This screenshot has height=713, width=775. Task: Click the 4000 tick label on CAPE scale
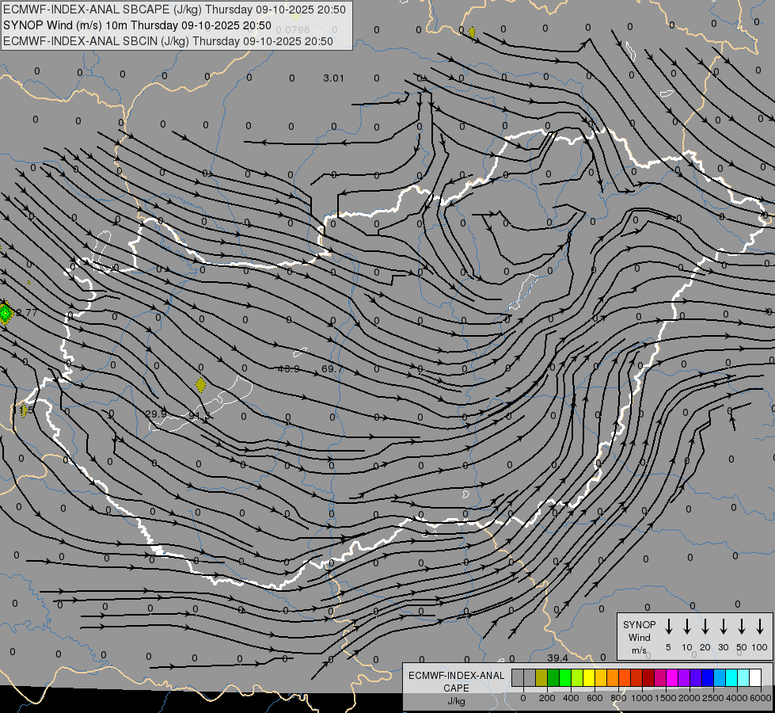click(737, 698)
